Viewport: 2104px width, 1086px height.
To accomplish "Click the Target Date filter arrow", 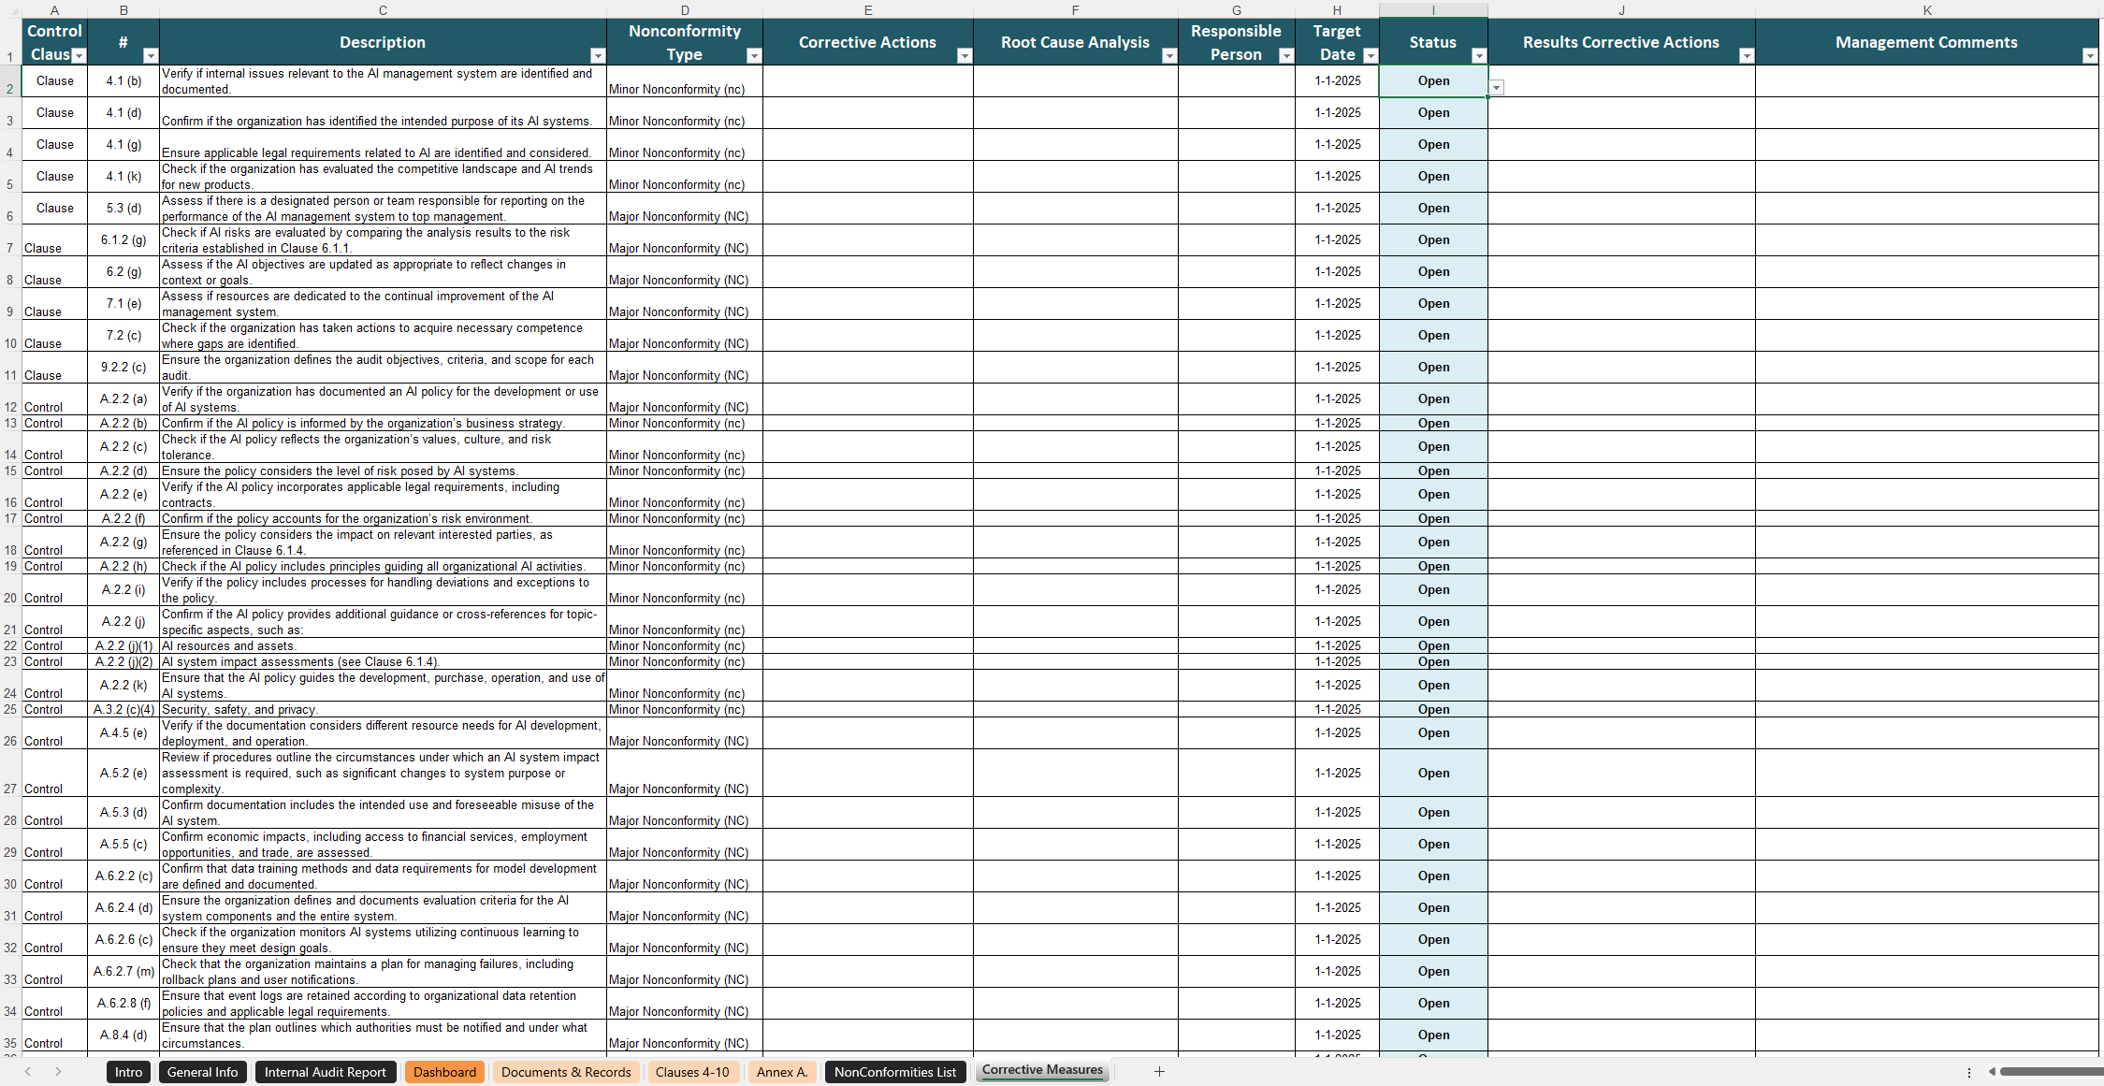I will click(1371, 56).
